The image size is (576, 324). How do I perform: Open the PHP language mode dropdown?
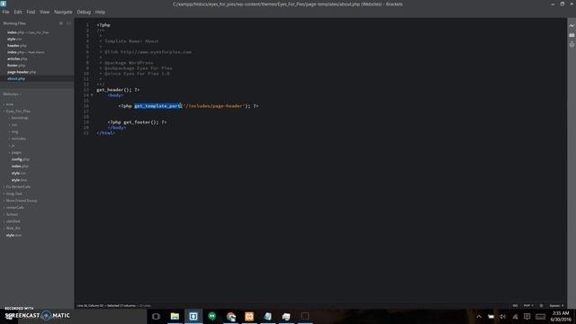click(528, 306)
